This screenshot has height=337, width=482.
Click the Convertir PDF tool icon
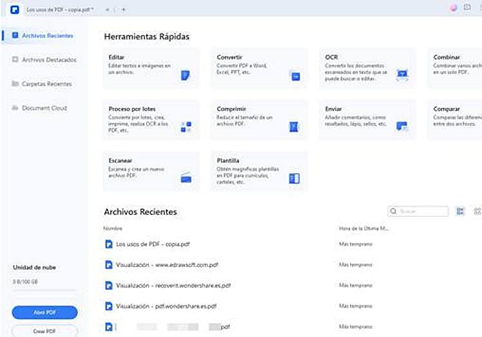pyautogui.click(x=296, y=75)
